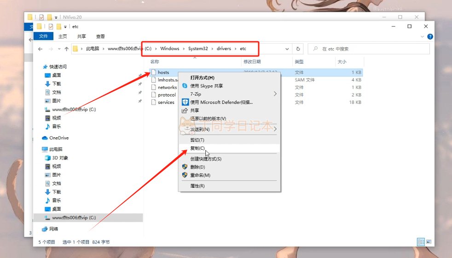Choose 复制(C) from context menu
Image resolution: width=452 pixels, height=258 pixels.
229,148
